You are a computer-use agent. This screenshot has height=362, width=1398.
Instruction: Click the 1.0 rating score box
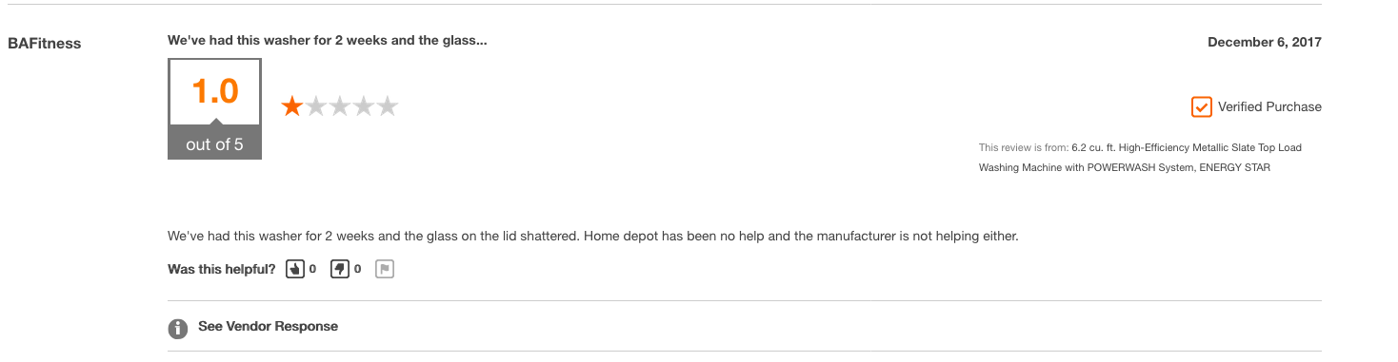point(215,92)
